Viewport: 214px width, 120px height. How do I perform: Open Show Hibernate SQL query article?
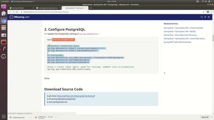pos(180,35)
